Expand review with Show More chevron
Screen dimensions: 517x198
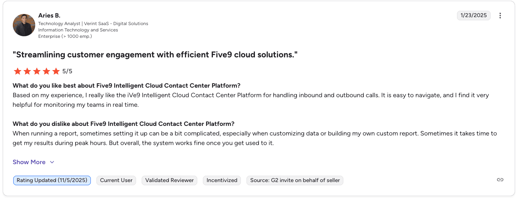tap(52, 162)
